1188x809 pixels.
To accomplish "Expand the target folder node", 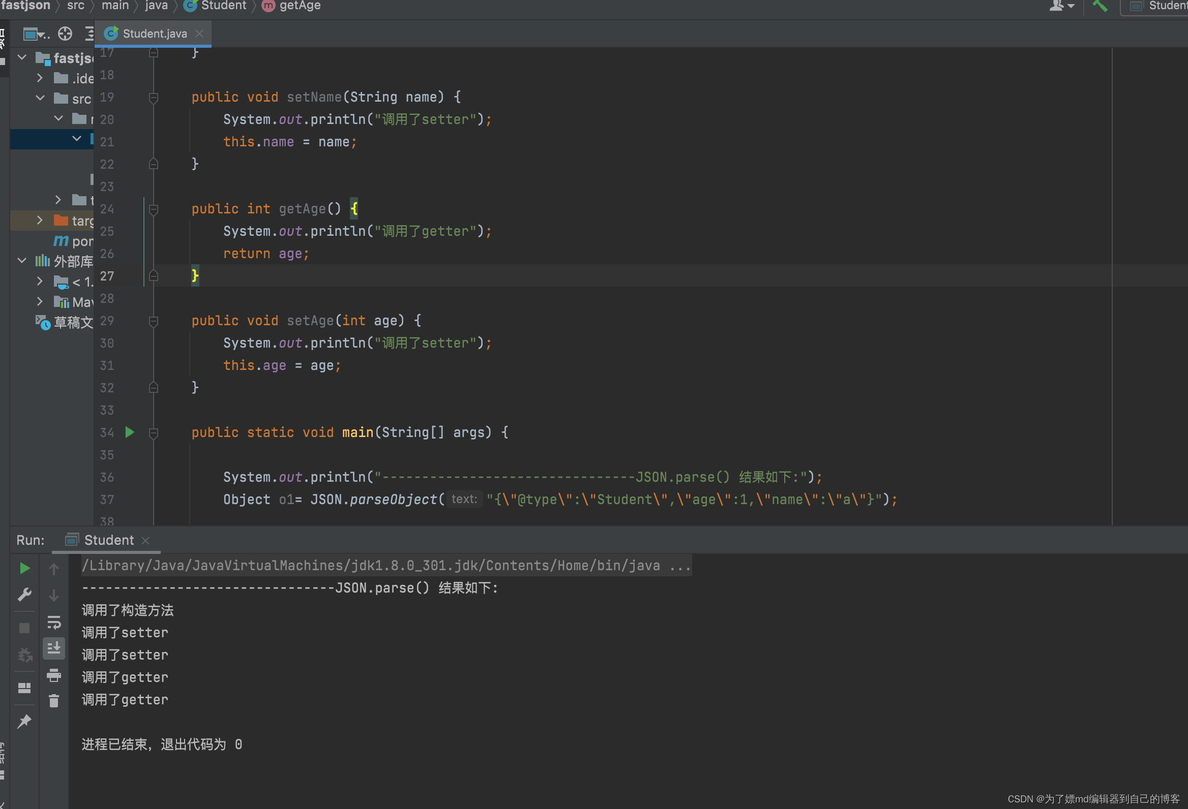I will [40, 220].
